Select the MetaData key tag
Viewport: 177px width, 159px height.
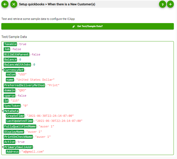[x=11, y=111]
